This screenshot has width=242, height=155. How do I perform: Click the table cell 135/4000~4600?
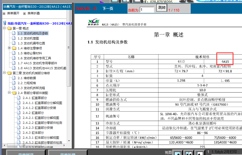point(225,142)
